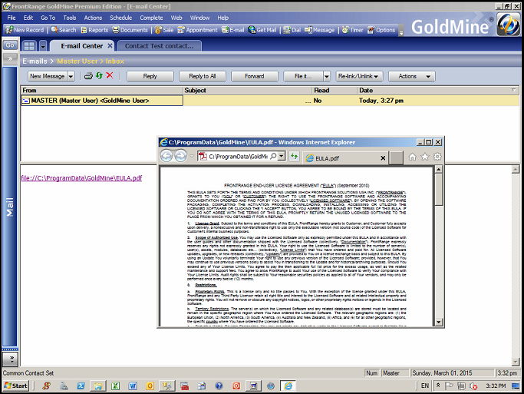Viewport: 524px width, 394px height.
Task: Open Options from toolbar
Action: (x=381, y=30)
